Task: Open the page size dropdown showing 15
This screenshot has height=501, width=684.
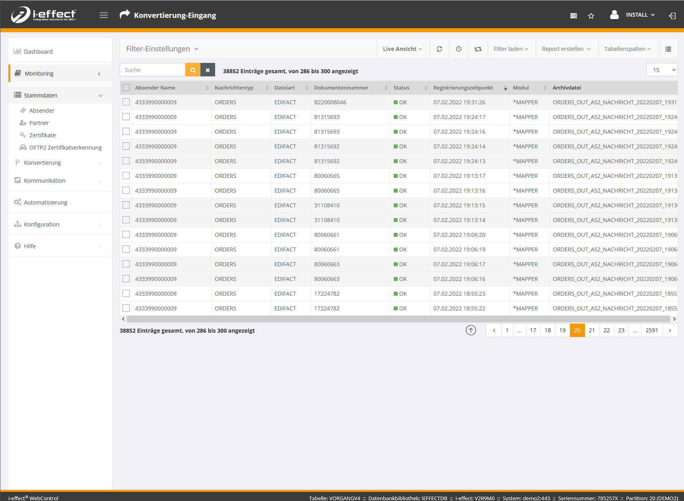Action: 662,70
